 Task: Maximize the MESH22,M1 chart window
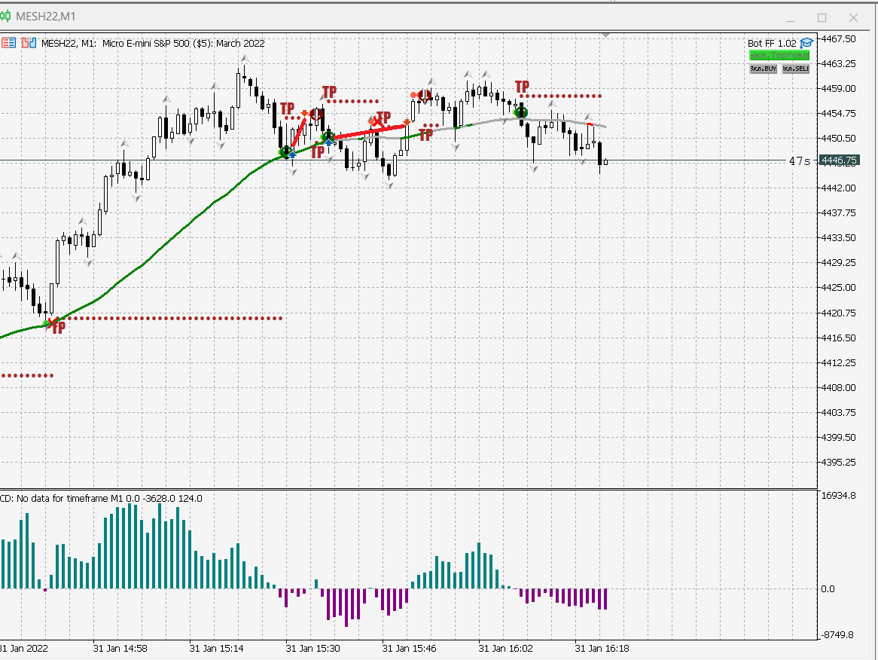[x=822, y=18]
